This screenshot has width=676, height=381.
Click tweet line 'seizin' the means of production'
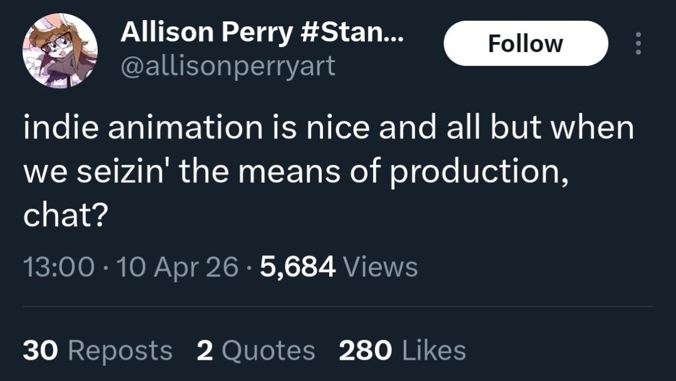296,171
